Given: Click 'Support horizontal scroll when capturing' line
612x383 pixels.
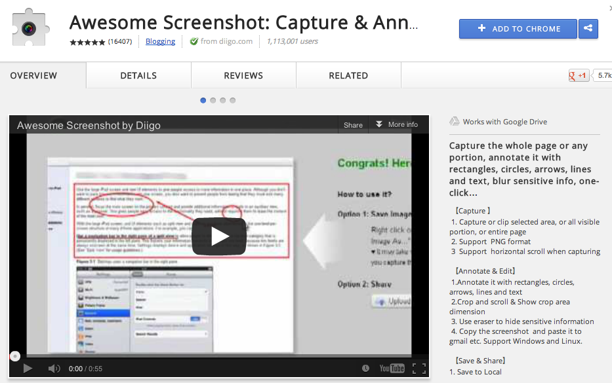Looking at the screenshot, I should tap(525, 251).
